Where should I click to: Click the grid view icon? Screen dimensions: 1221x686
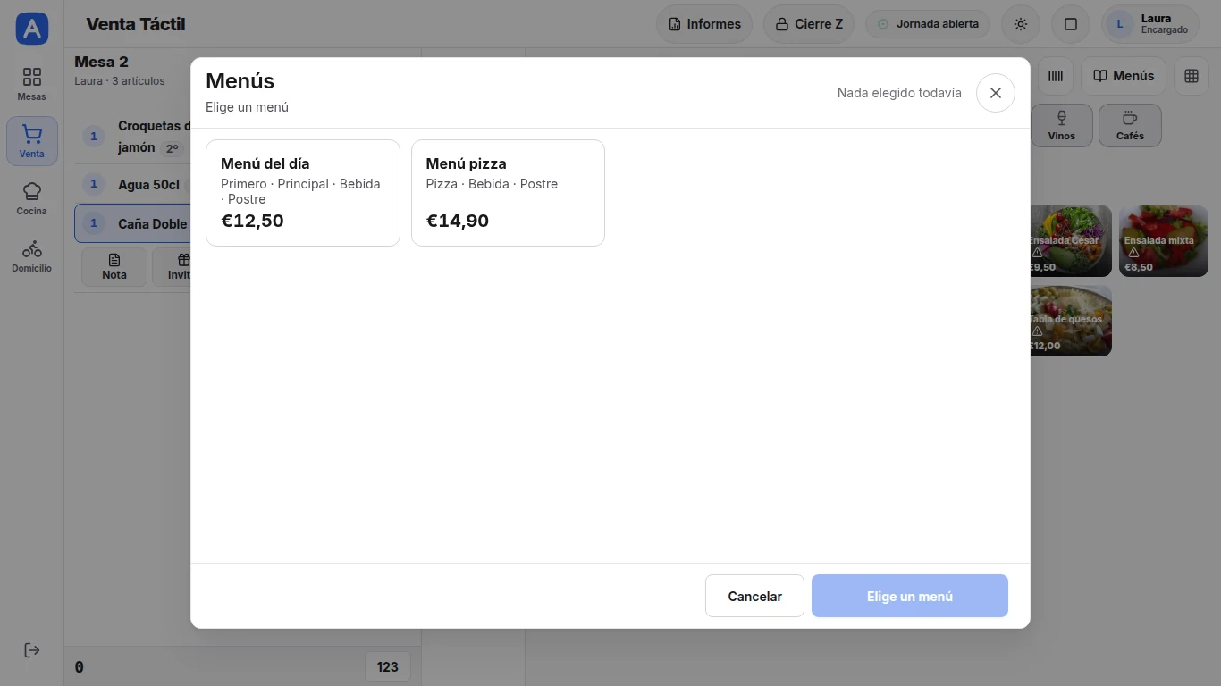1192,76
